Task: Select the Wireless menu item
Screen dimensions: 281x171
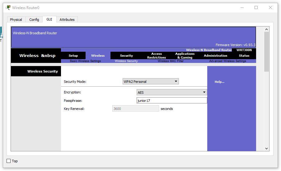Action: (x=98, y=56)
